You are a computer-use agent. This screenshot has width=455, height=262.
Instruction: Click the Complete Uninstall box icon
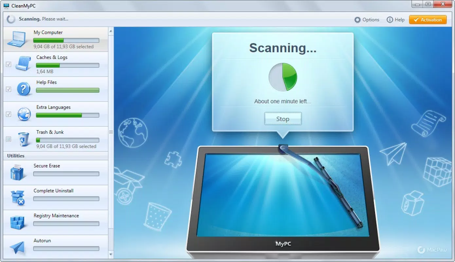[x=17, y=197]
